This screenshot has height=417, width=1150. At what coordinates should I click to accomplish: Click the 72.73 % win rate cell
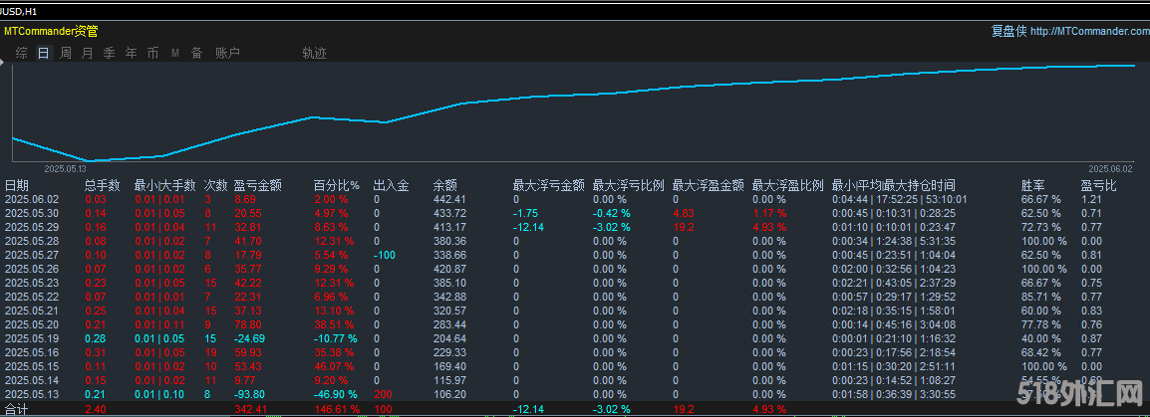pos(1040,227)
